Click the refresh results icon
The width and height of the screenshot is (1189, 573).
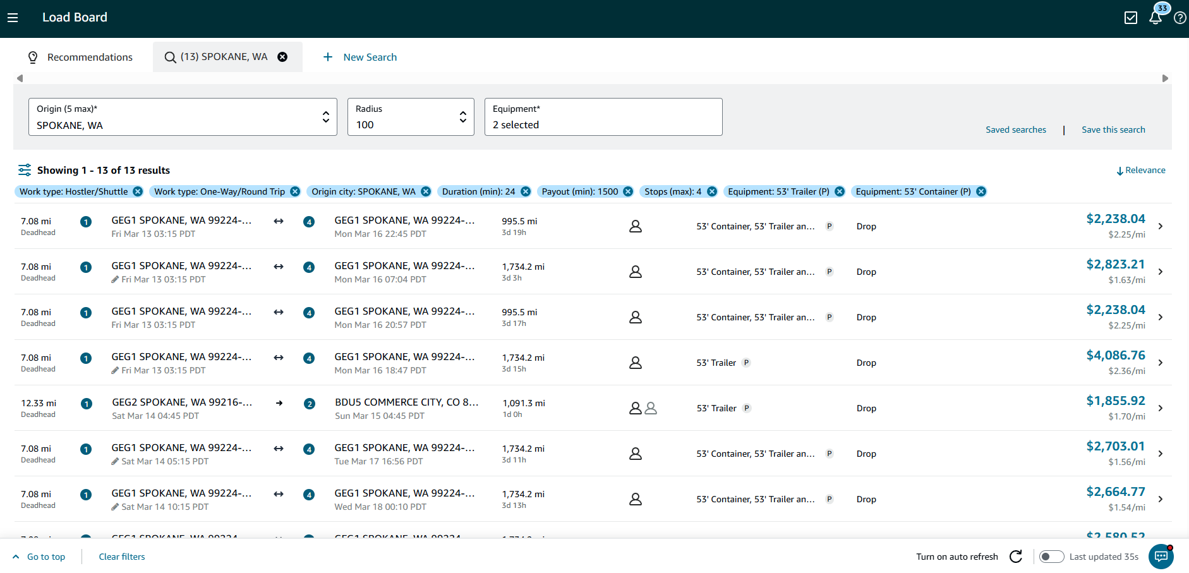(1016, 557)
